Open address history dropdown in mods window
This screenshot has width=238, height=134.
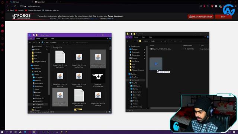point(161,41)
